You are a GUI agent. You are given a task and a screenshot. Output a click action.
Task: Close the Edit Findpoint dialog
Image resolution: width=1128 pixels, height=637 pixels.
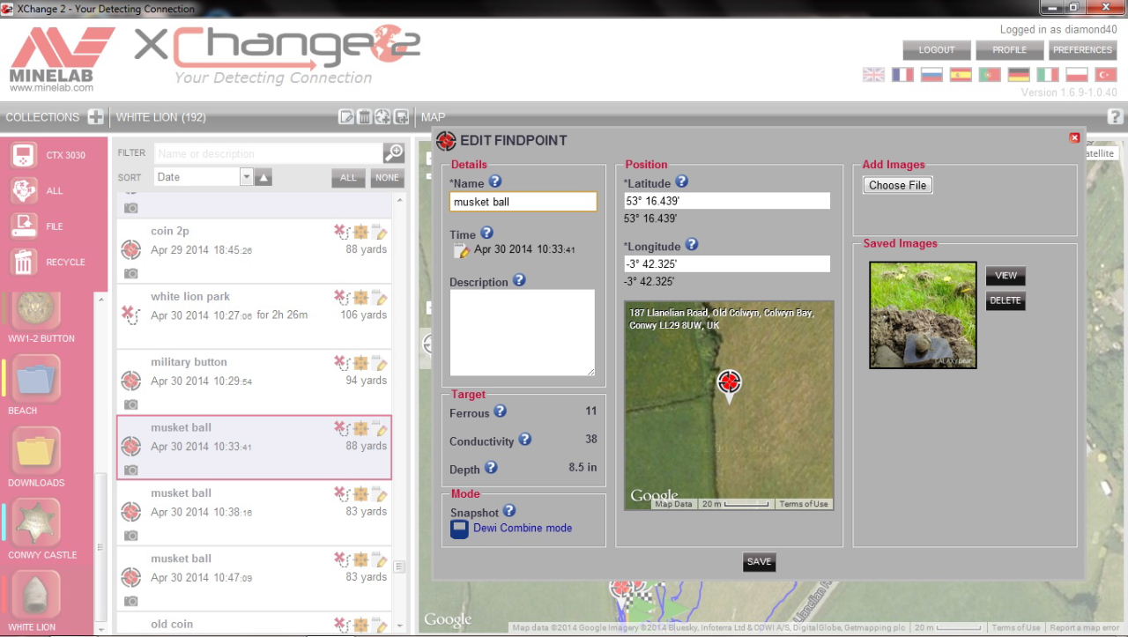(1074, 137)
